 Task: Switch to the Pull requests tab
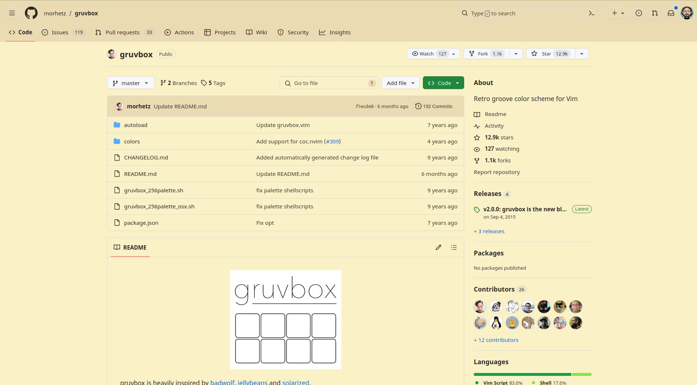tap(125, 32)
